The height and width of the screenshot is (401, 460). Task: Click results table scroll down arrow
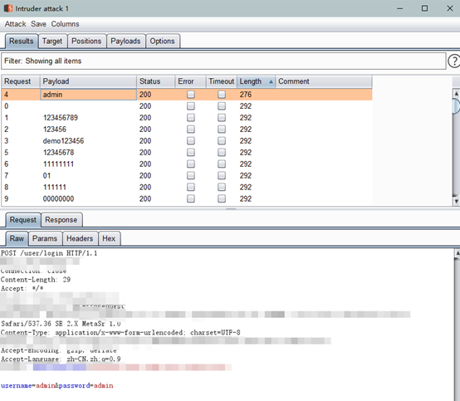pos(456,201)
